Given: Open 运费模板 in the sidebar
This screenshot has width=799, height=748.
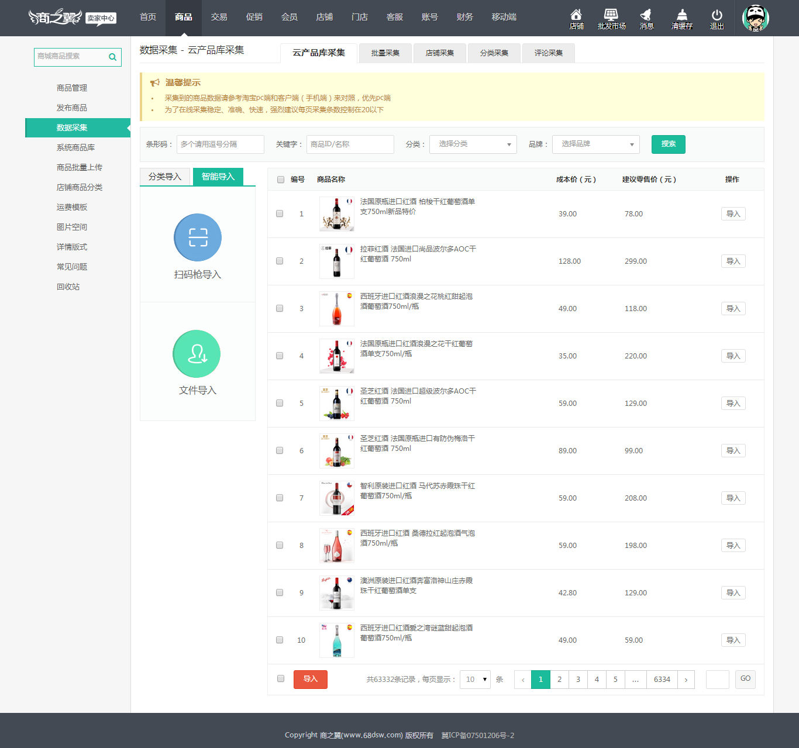Looking at the screenshot, I should coord(72,207).
